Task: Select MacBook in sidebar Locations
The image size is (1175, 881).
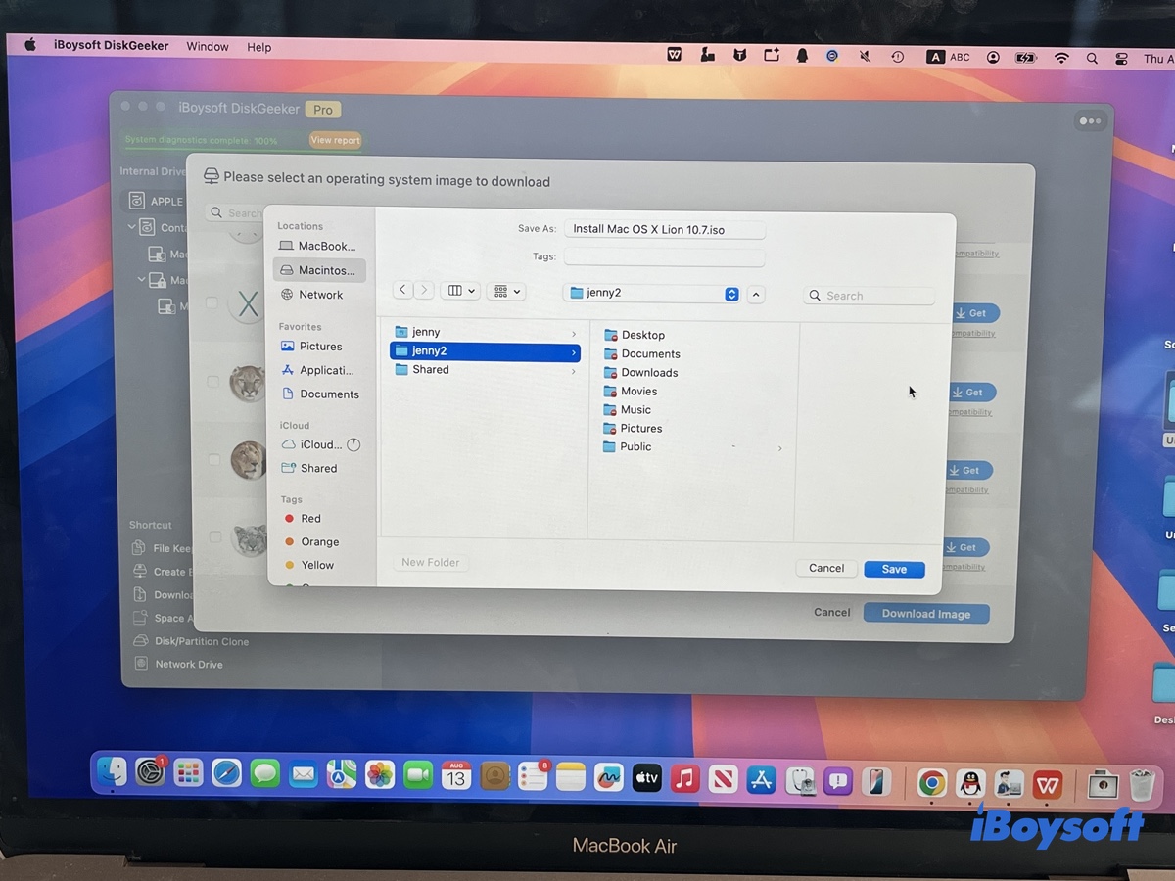Action: pyautogui.click(x=319, y=246)
